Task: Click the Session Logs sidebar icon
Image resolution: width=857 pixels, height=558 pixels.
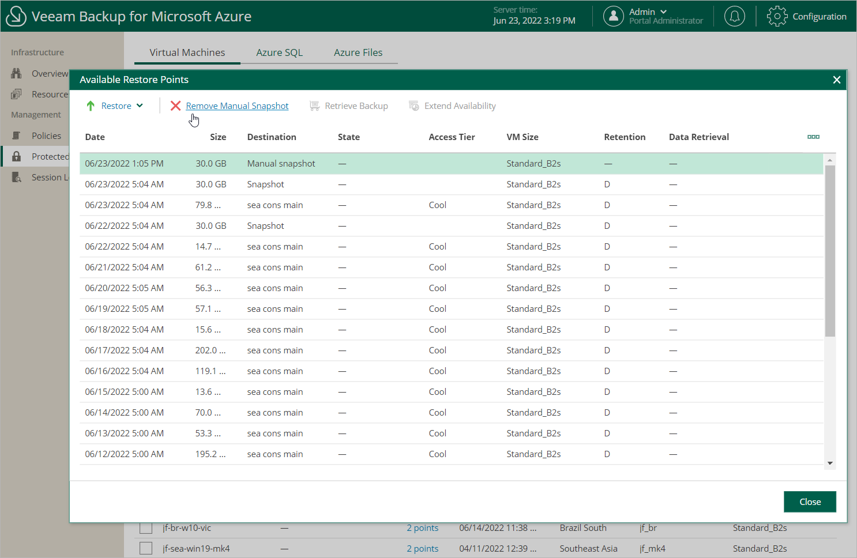Action: (16, 177)
